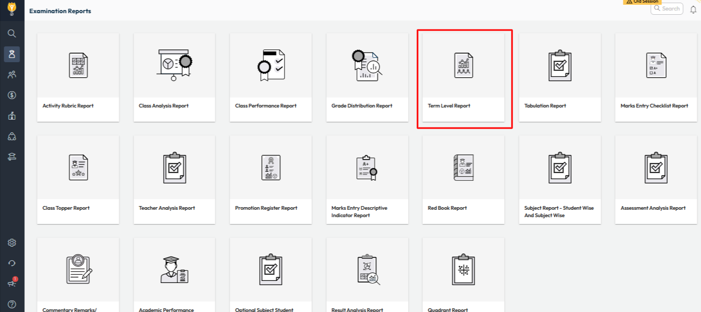Click the settings gear in the sidebar

tap(12, 243)
